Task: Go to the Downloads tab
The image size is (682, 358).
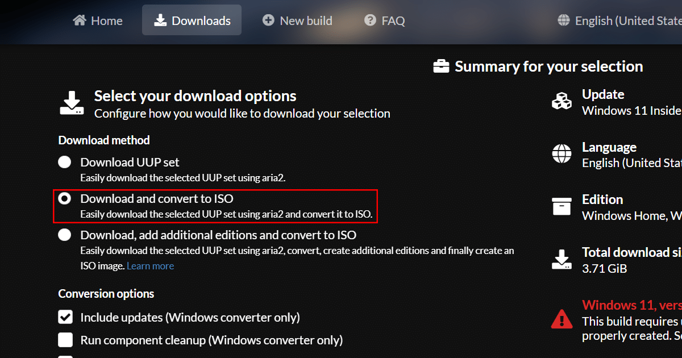Action: pyautogui.click(x=192, y=20)
